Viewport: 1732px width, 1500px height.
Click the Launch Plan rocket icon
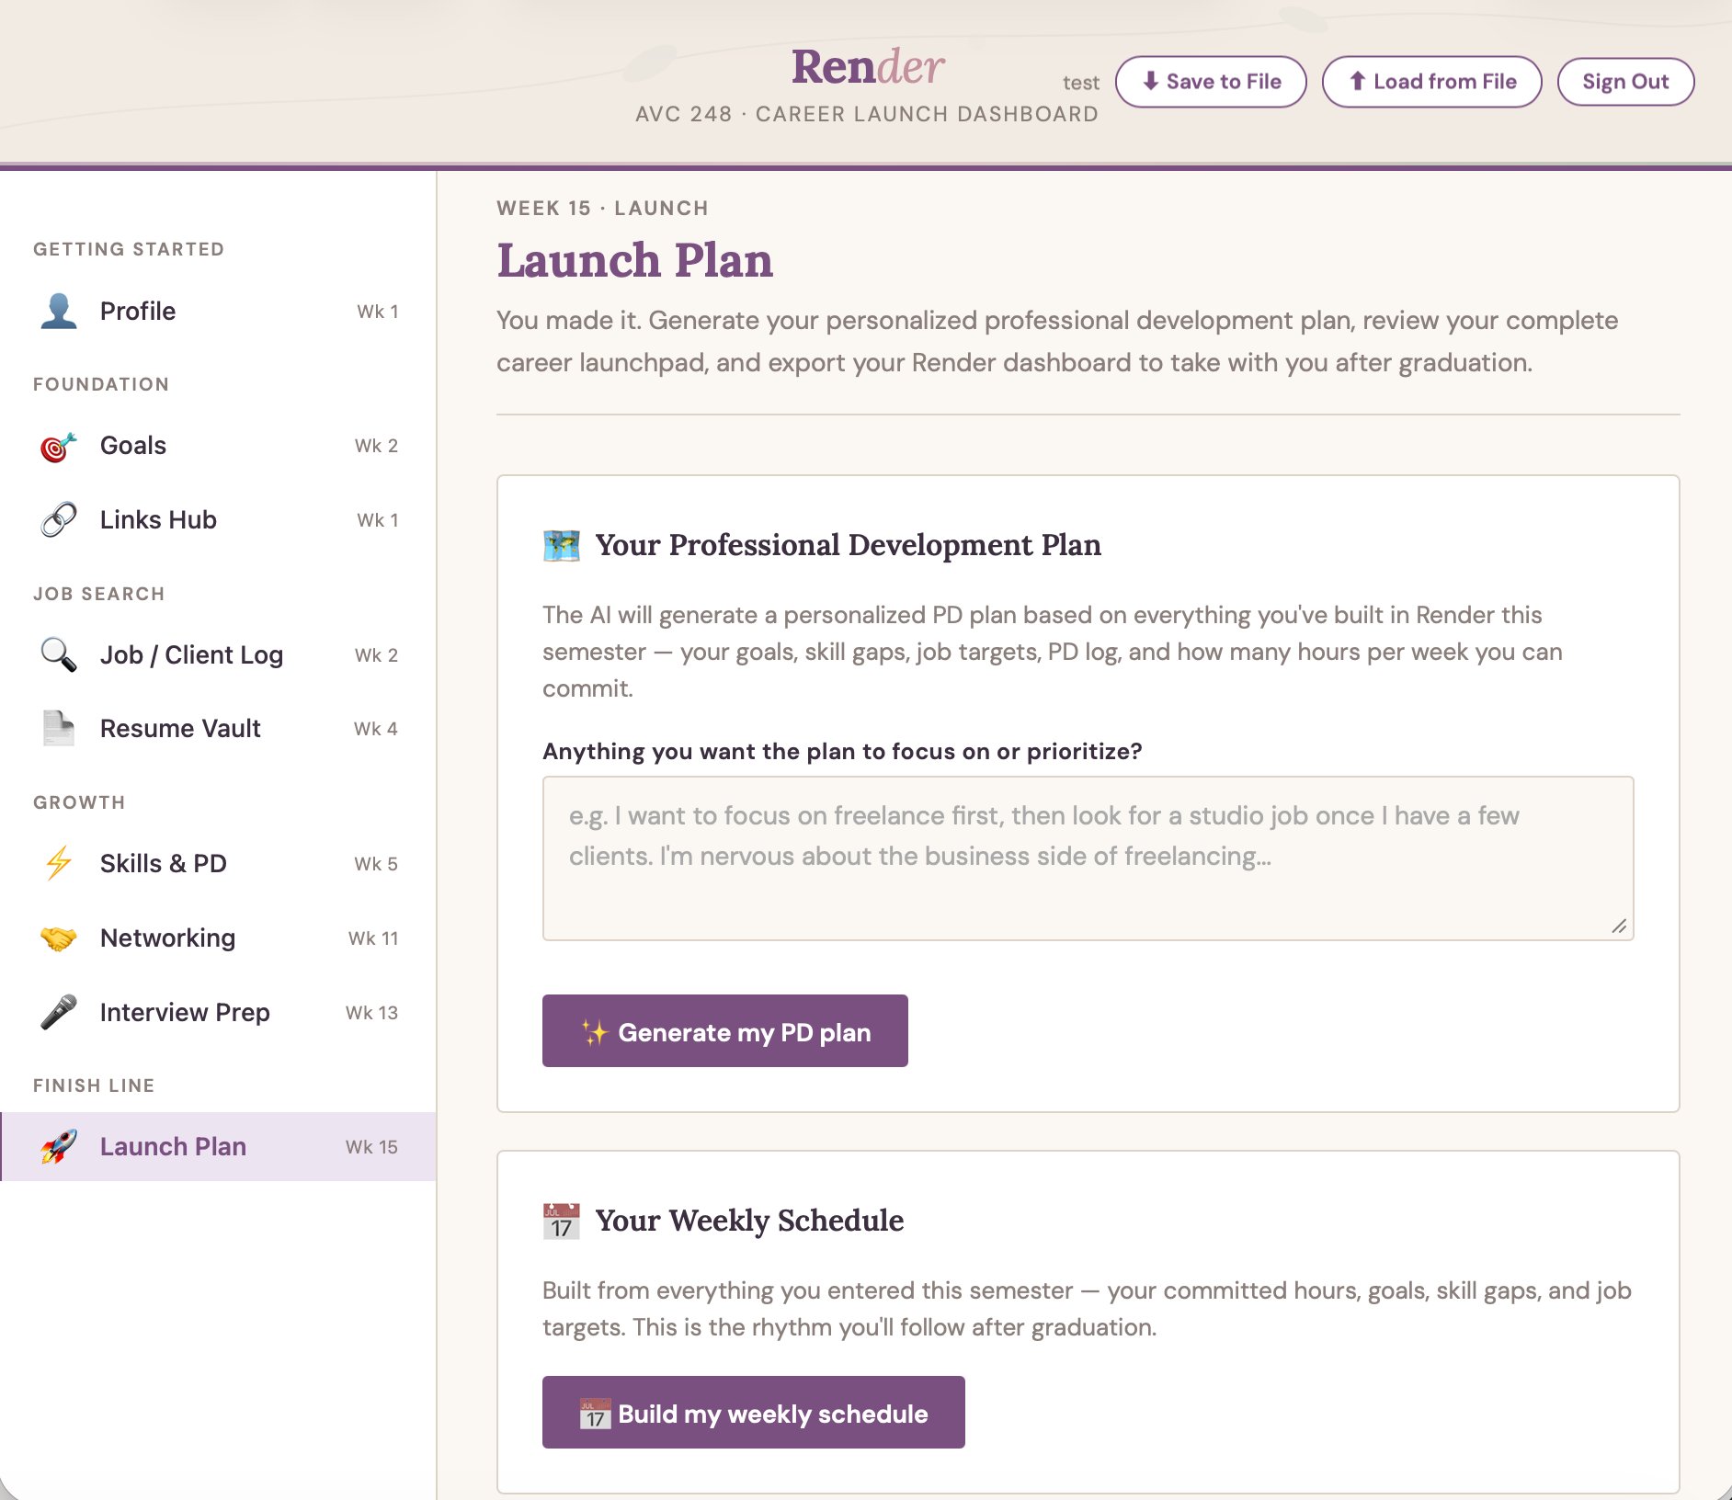[59, 1146]
